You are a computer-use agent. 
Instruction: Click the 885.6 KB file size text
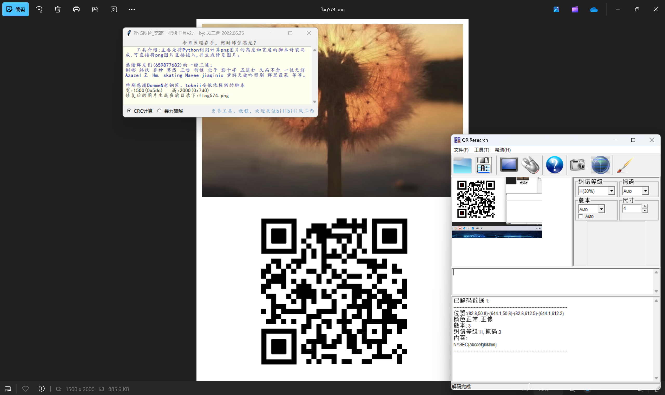pos(118,389)
